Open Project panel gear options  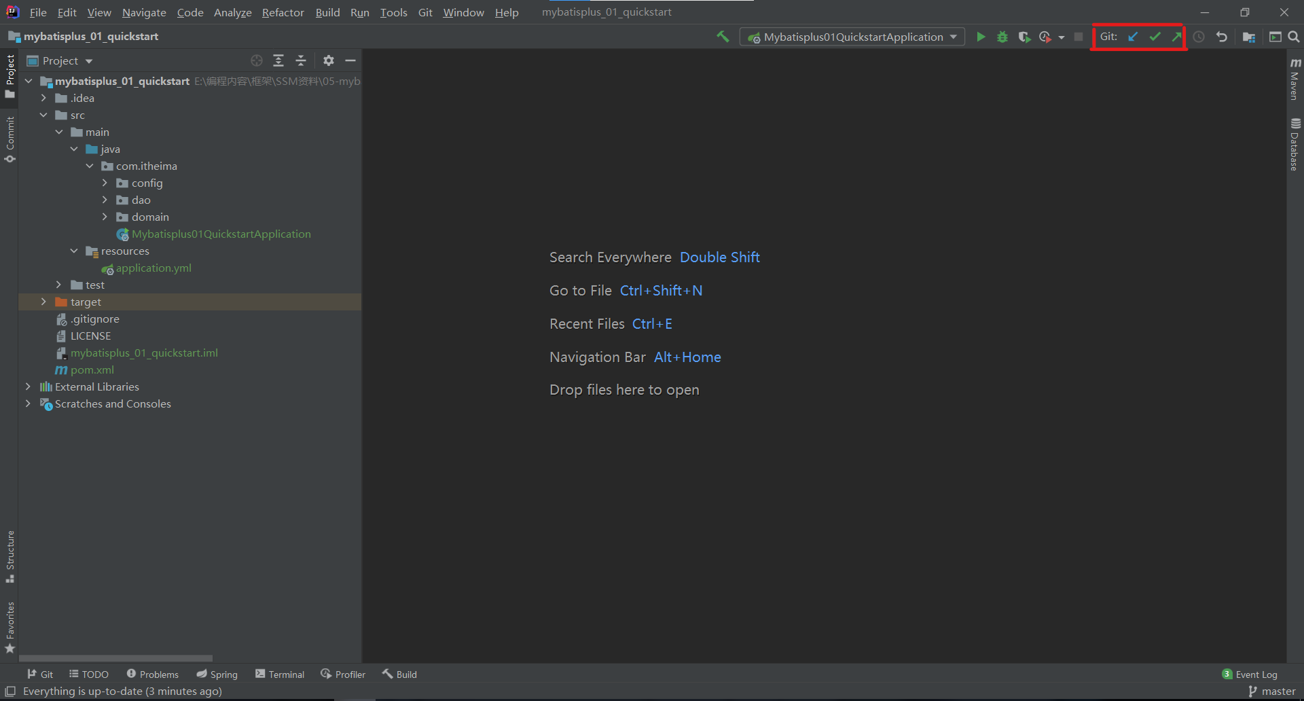(x=329, y=60)
